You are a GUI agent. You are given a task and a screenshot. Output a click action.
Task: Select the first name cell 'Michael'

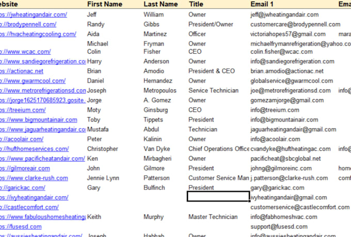tap(98, 44)
